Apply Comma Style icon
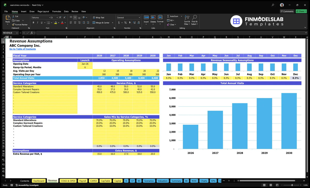The width and height of the screenshot is (310, 188). point(130,23)
